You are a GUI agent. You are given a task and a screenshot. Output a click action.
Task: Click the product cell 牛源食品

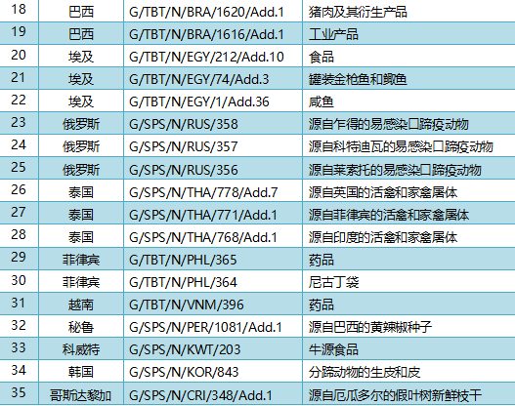tap(333, 349)
